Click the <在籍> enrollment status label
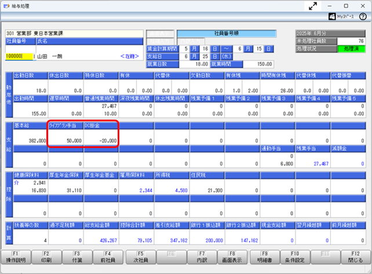The width and height of the screenshot is (372, 274). 130,56
